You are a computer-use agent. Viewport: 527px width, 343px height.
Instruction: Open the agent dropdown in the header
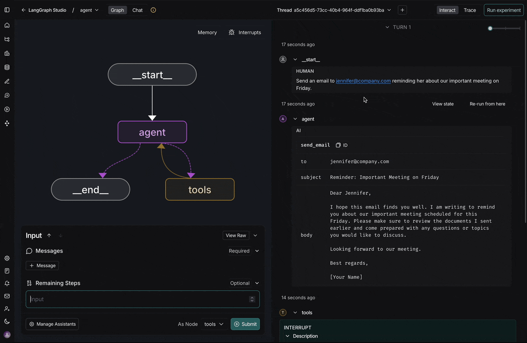point(89,10)
